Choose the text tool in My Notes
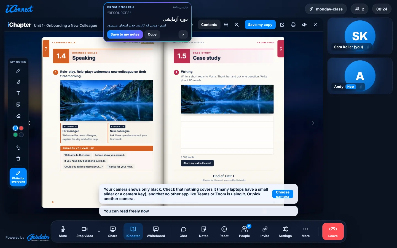The width and height of the screenshot is (397, 248). click(18, 93)
